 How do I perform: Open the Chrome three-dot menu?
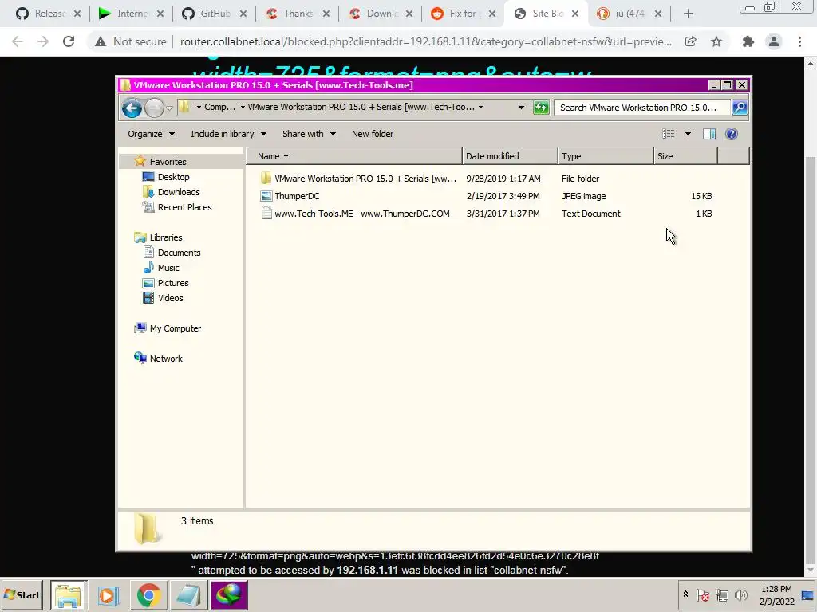799,41
